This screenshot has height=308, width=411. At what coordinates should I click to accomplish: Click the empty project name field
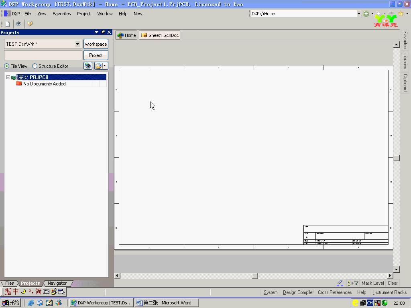coord(43,55)
